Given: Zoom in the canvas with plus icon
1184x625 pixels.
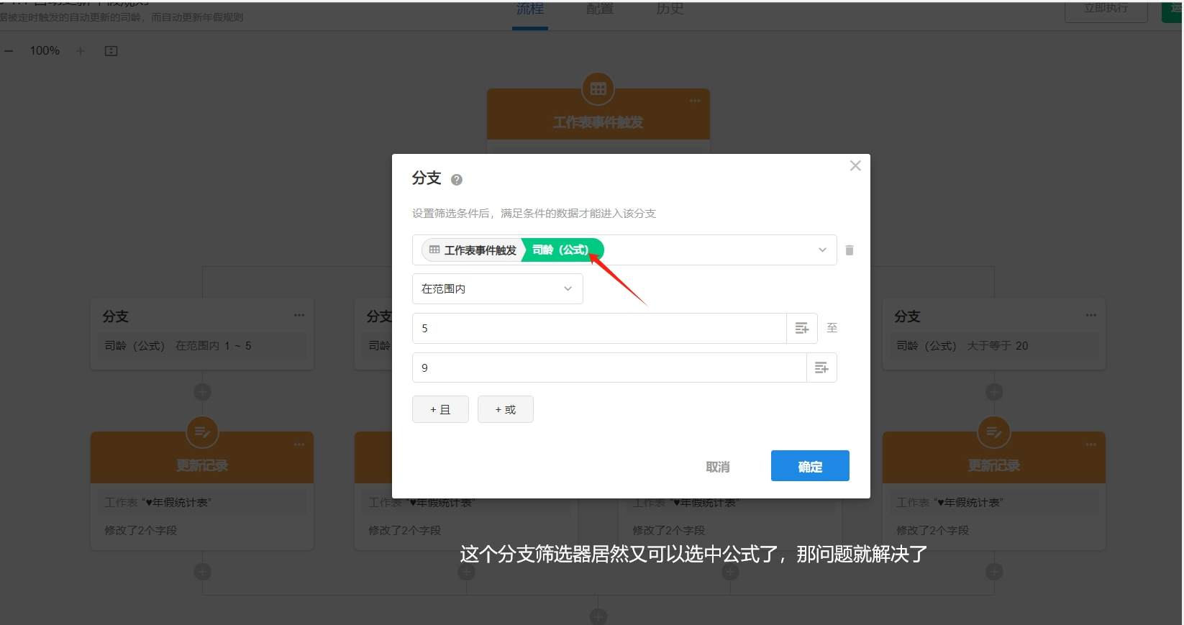Looking at the screenshot, I should 81,51.
